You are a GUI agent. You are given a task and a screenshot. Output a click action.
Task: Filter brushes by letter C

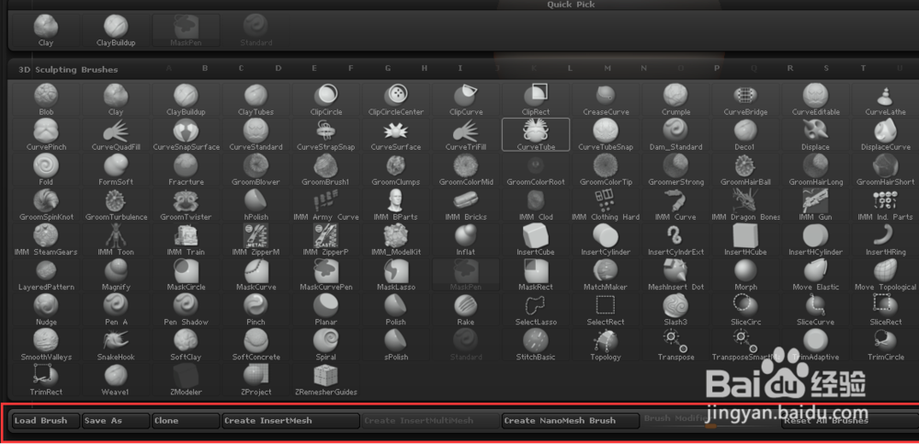tap(241, 69)
